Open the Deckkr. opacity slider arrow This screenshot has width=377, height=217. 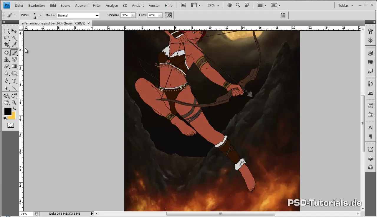133,15
